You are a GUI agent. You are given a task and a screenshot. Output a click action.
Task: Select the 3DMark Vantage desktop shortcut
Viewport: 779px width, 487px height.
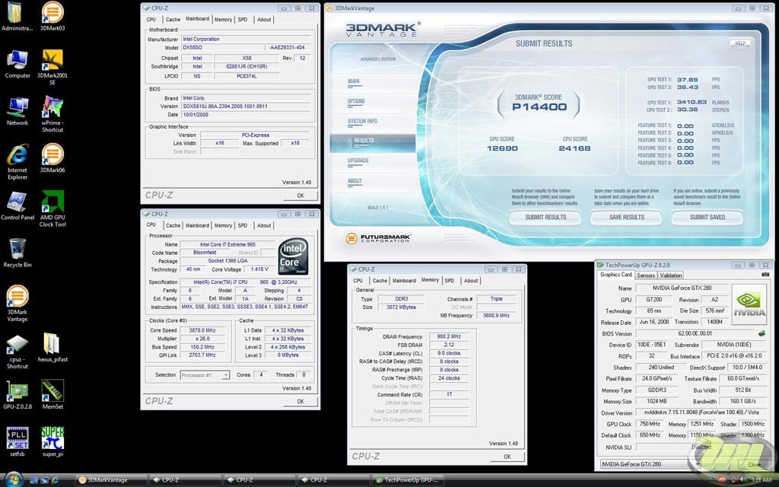[x=17, y=303]
